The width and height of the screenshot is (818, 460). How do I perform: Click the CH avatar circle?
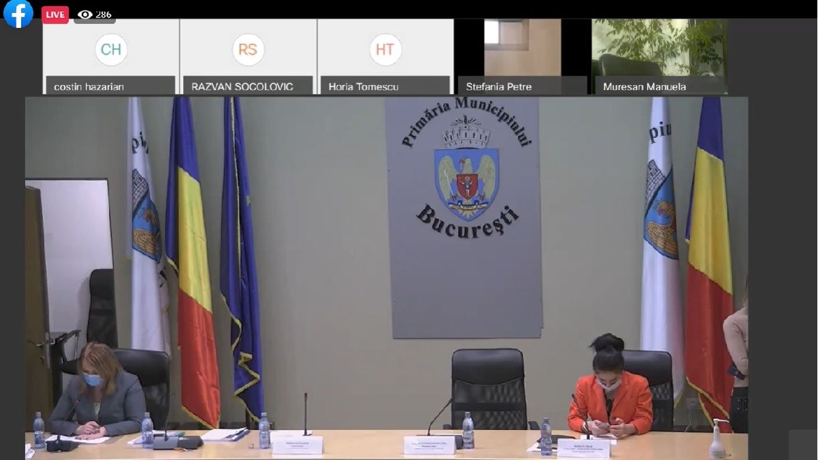point(111,50)
